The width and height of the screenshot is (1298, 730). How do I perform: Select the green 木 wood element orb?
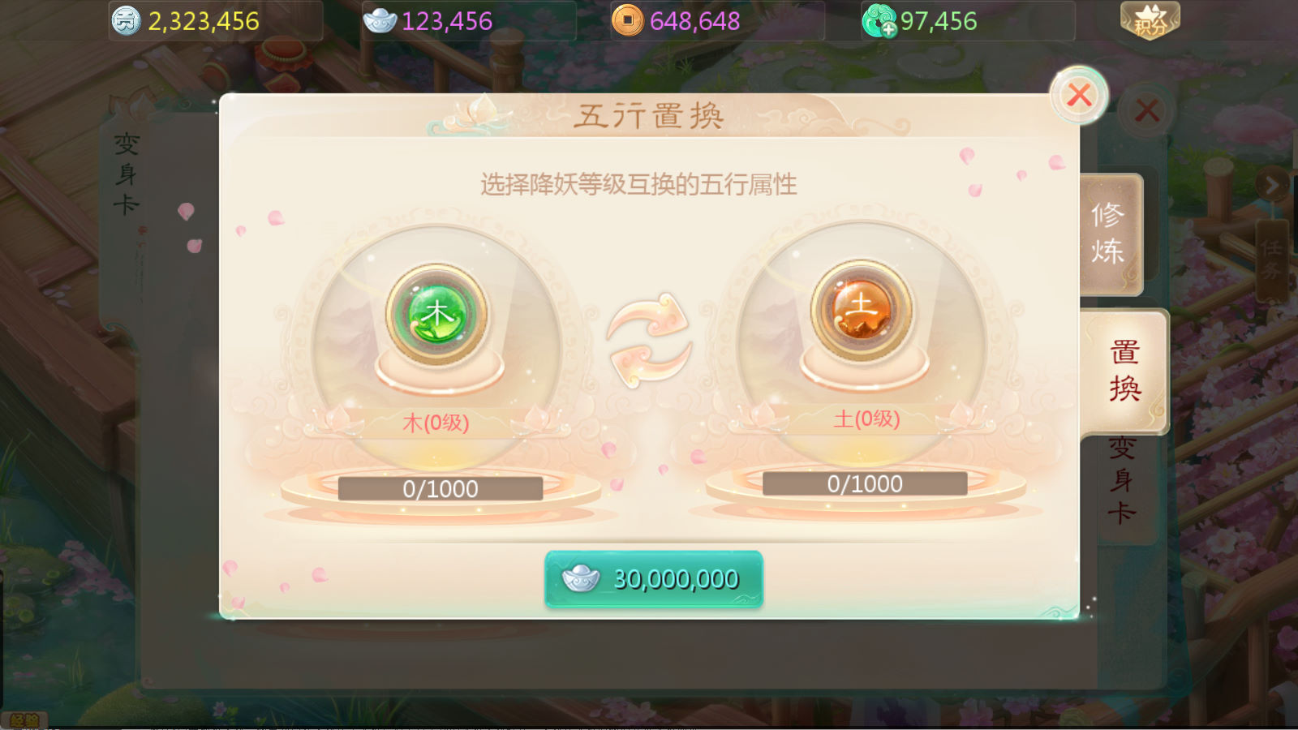pyautogui.click(x=436, y=314)
